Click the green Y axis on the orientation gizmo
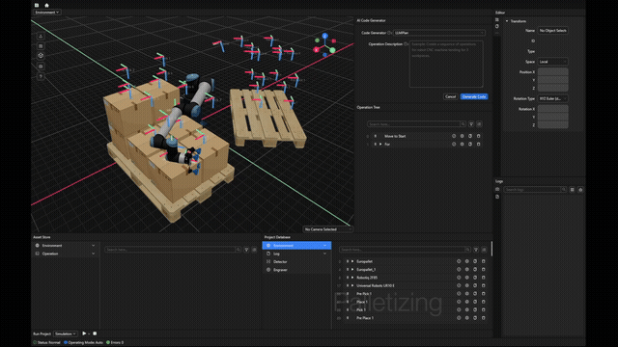The image size is (618, 347). pyautogui.click(x=332, y=50)
